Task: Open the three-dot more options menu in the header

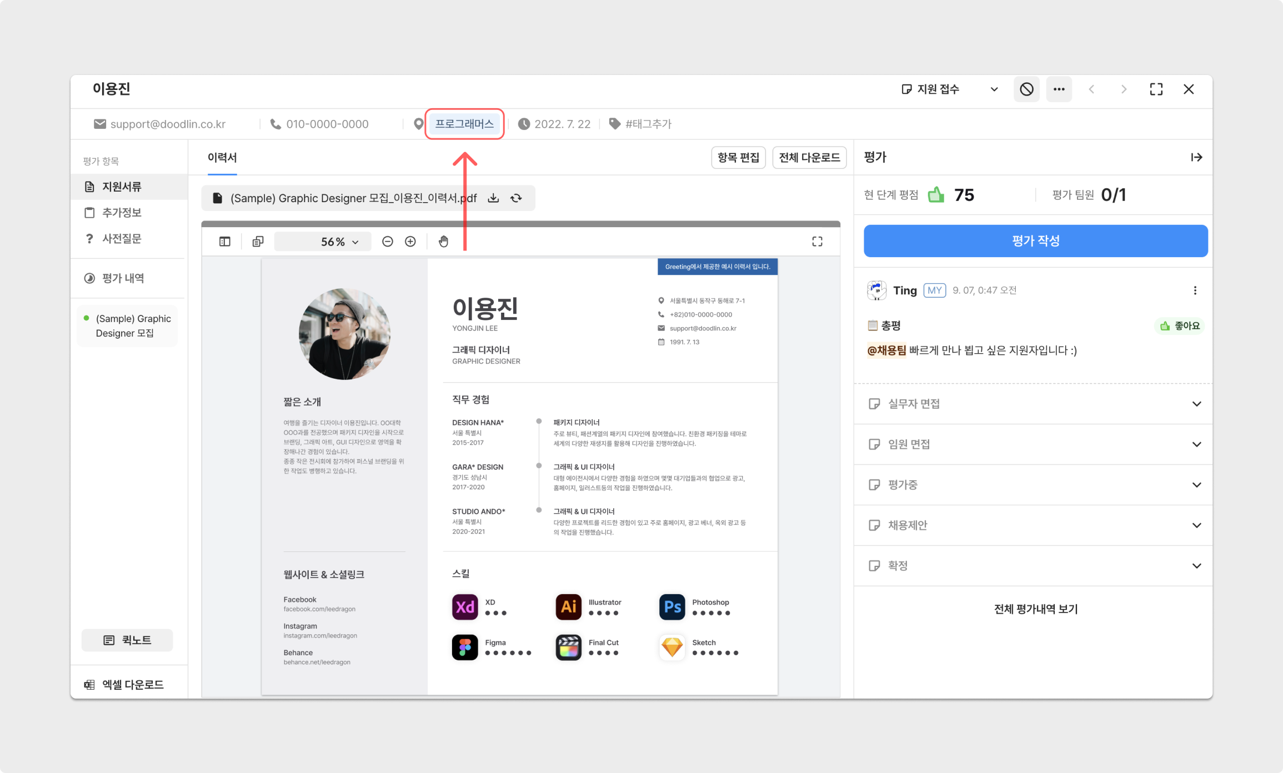Action: coord(1059,89)
